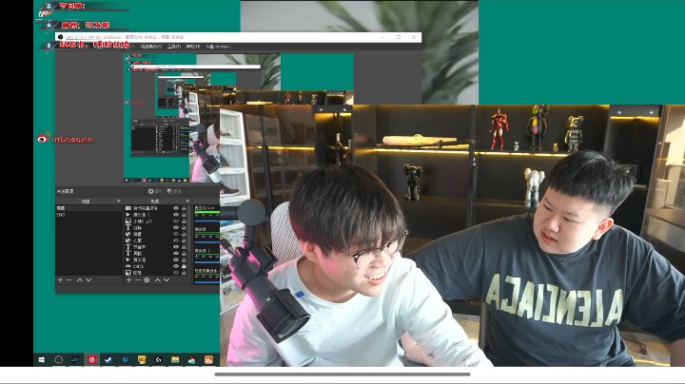Screen dimensions: 685x384
Task: Move scene down with Scenes panel down arrow
Action: [88, 279]
